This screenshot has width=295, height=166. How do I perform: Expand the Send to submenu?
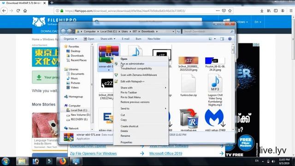(x=141, y=108)
